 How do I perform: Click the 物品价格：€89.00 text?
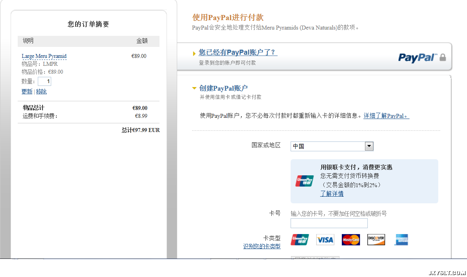[42, 72]
